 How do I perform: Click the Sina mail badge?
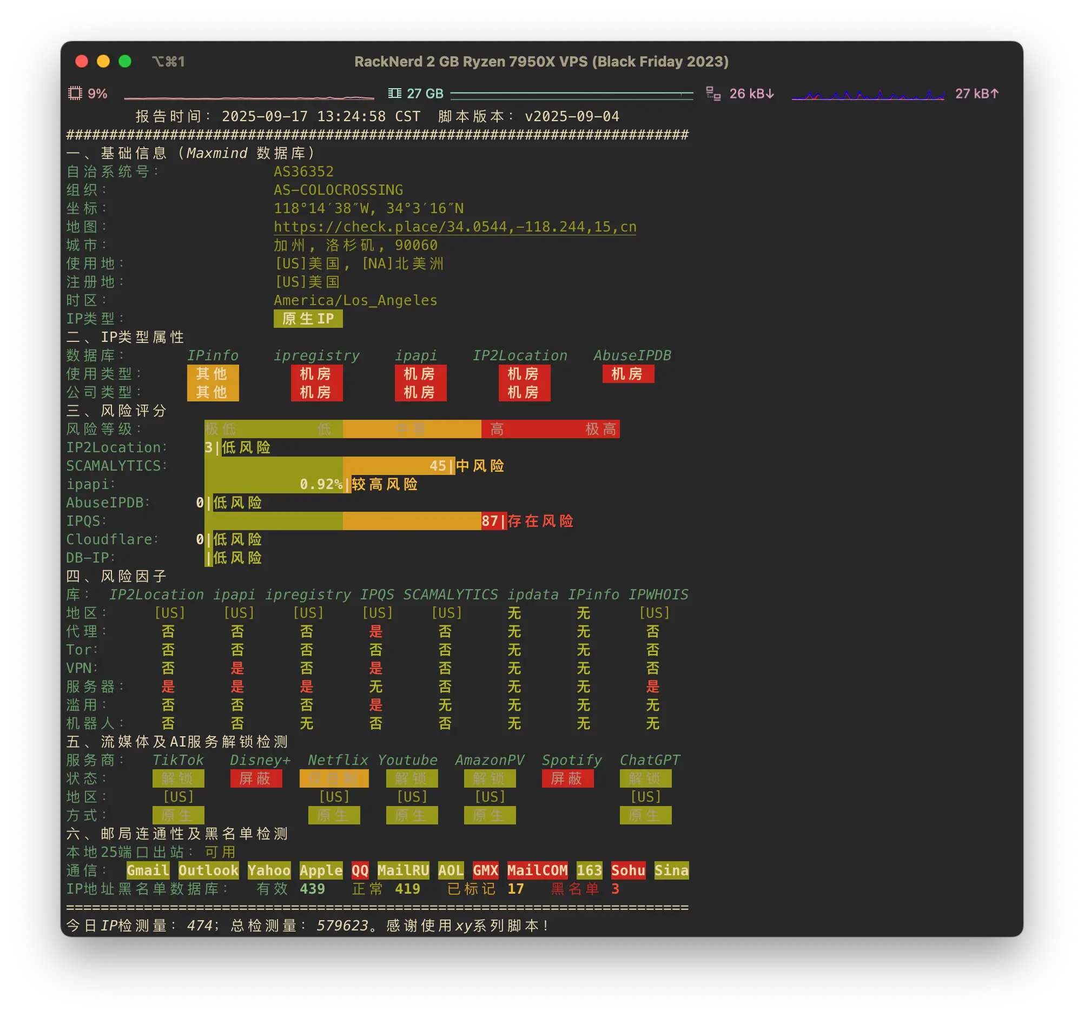tap(671, 870)
